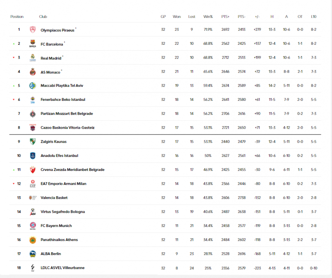Click the Panathinaikos Athens logo

(x=33, y=240)
